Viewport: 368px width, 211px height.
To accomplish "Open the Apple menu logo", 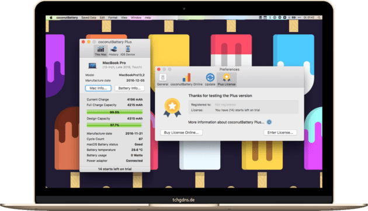I will [x=51, y=17].
